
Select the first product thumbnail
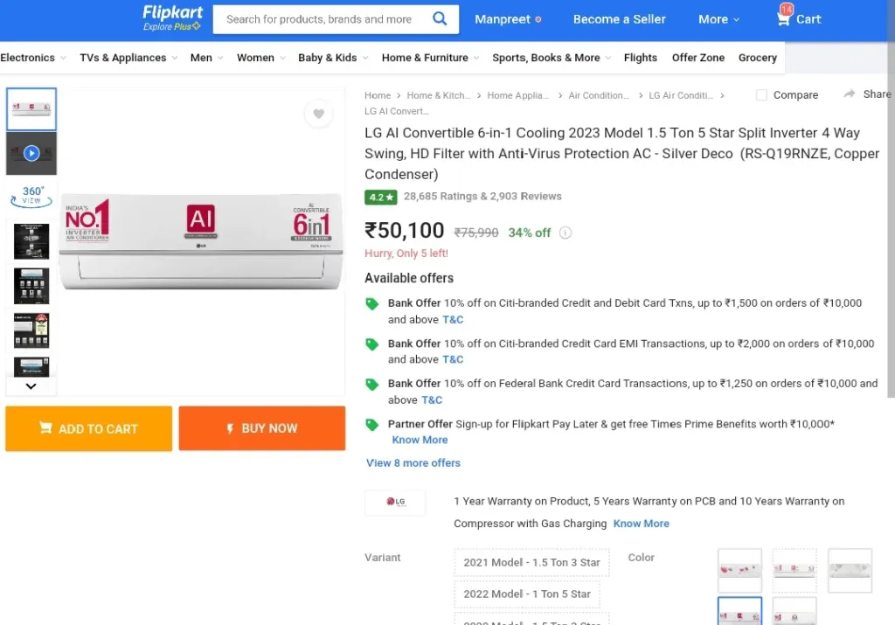(x=31, y=109)
